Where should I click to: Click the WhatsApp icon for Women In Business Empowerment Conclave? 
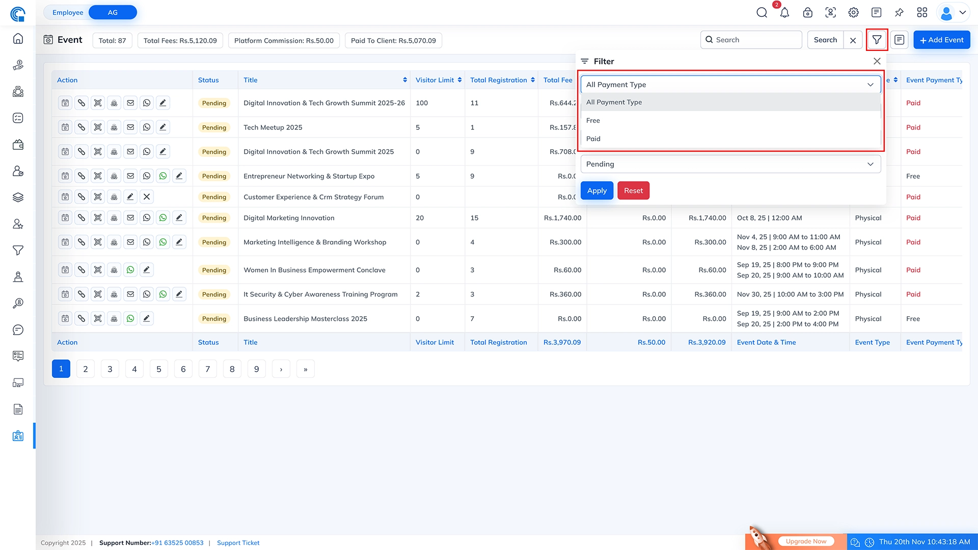pyautogui.click(x=130, y=269)
